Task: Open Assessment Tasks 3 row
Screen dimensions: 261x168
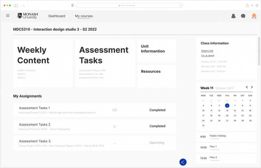Action: pos(95,143)
